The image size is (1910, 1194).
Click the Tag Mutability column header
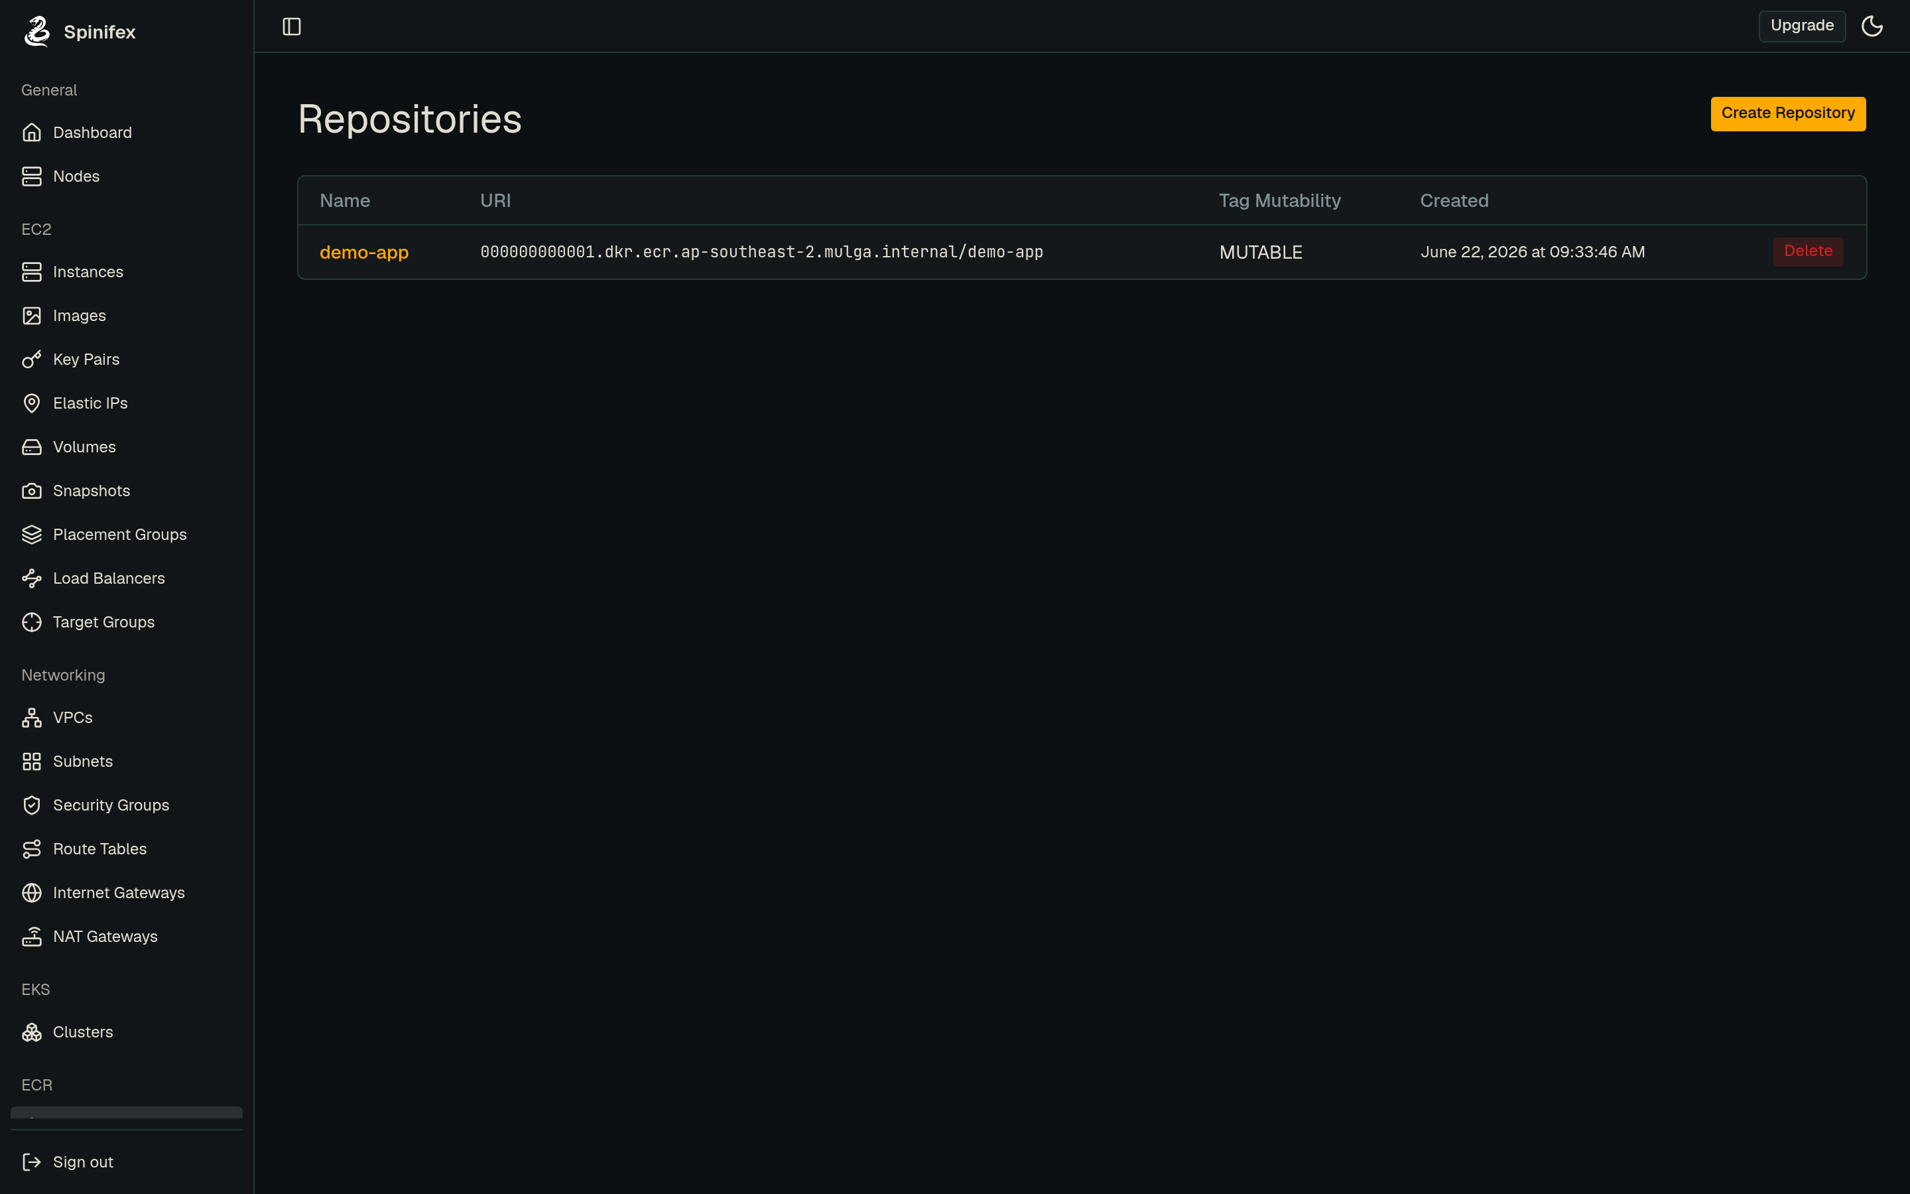pos(1279,200)
